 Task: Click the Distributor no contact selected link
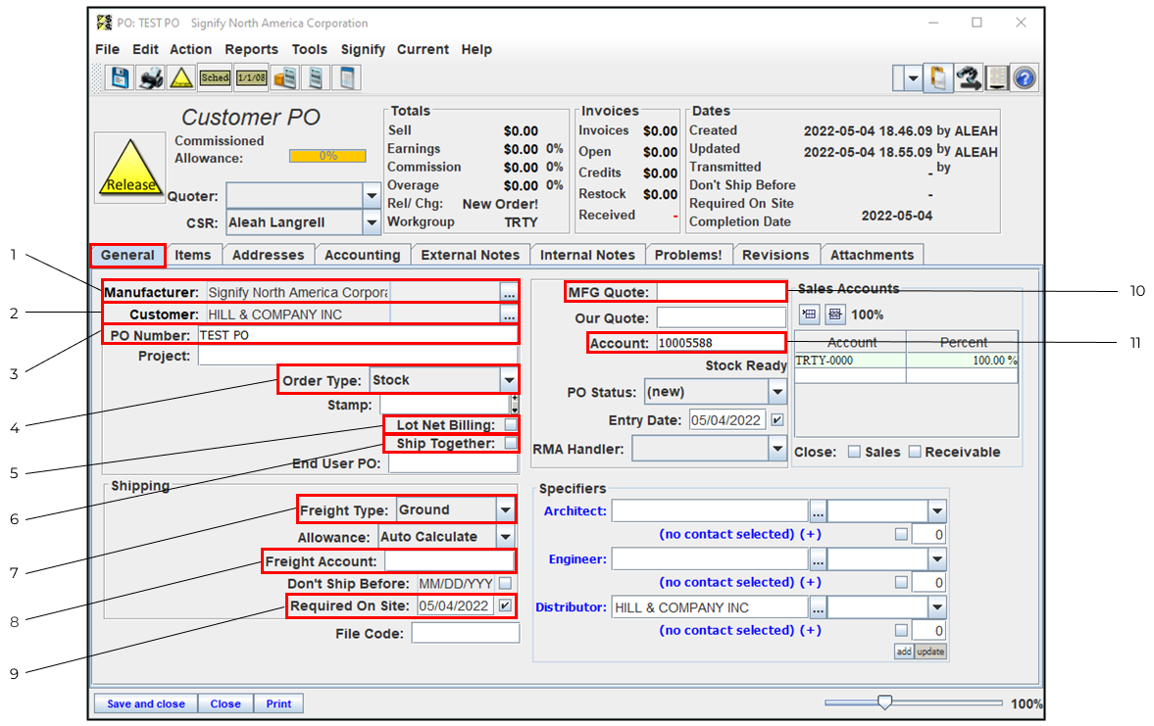727,630
